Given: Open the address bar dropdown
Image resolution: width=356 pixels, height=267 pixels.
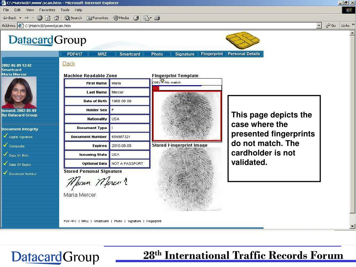Looking at the screenshot, I should point(319,26).
